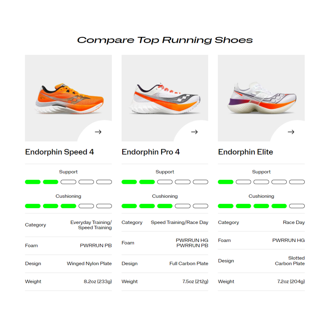Click the arrow icon on Endorphin Pro 4 card

(195, 132)
